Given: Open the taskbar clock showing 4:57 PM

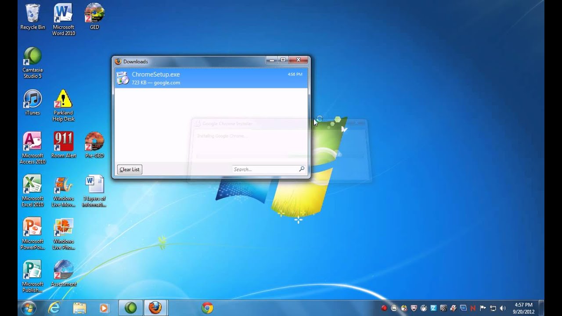Looking at the screenshot, I should (524, 308).
